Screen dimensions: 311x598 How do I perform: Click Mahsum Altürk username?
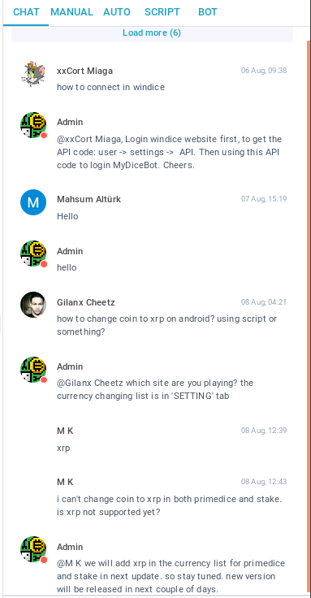point(89,199)
